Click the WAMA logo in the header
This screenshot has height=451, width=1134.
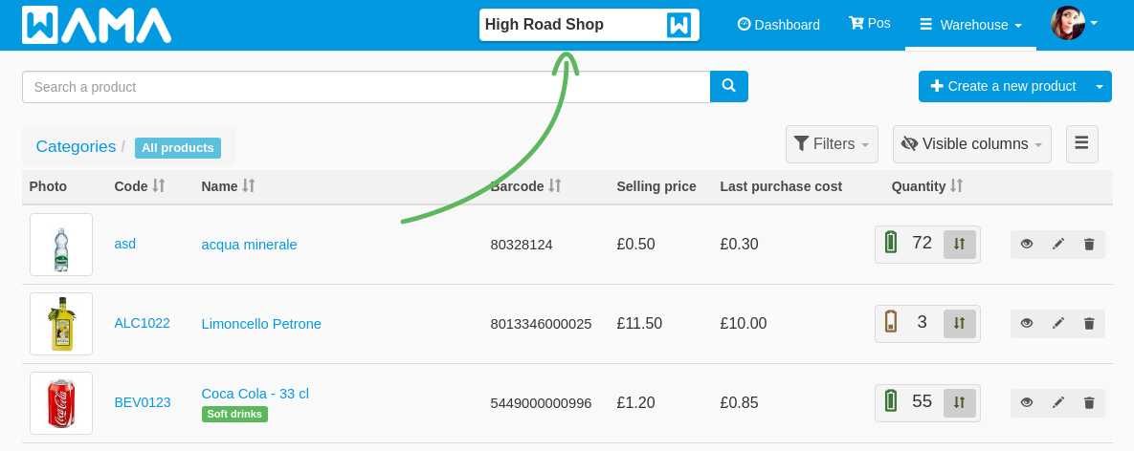[x=97, y=25]
